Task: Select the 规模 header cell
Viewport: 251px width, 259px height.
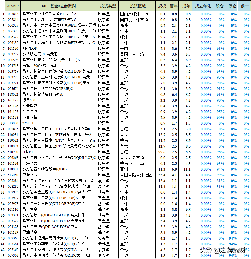Action: [162, 6]
